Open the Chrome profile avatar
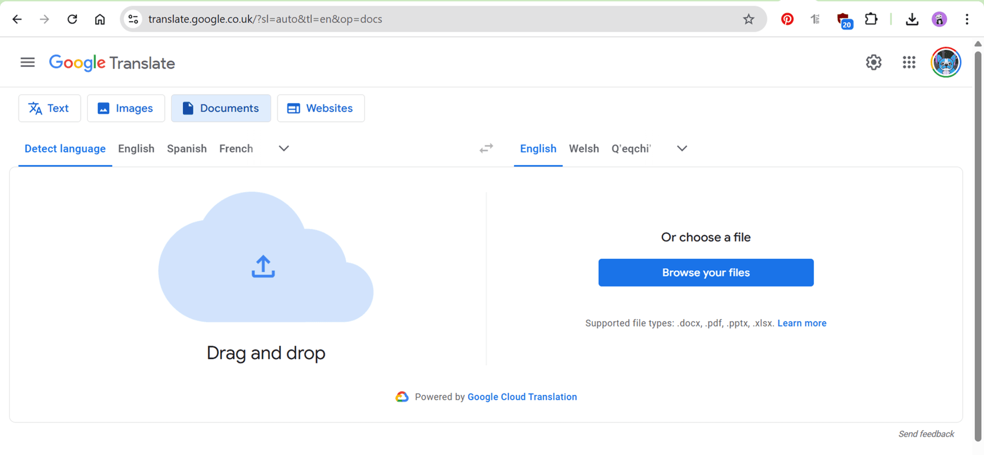The image size is (984, 455). tap(939, 19)
